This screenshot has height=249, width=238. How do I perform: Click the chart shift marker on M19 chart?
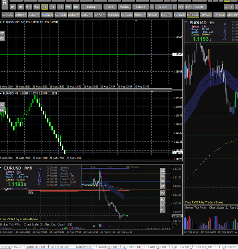(x=136, y=21)
